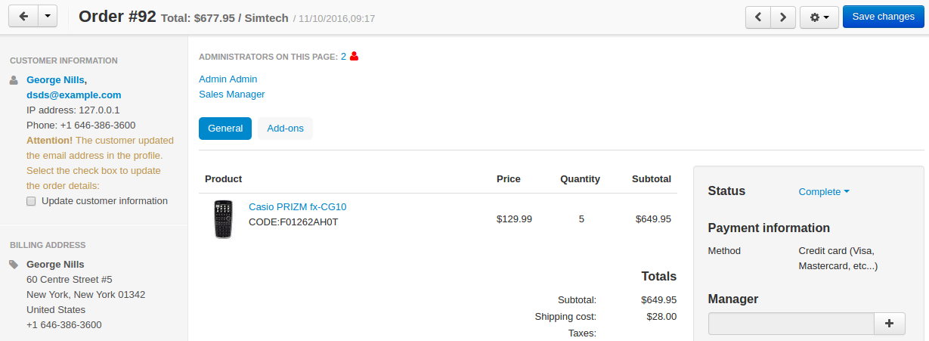Click the Casio calculator thumbnail image
The image size is (929, 341).
(x=223, y=219)
